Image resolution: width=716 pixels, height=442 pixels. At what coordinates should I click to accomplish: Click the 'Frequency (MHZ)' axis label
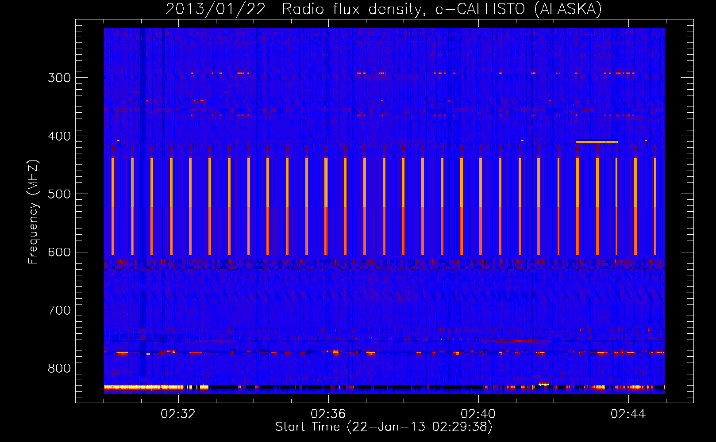point(33,212)
